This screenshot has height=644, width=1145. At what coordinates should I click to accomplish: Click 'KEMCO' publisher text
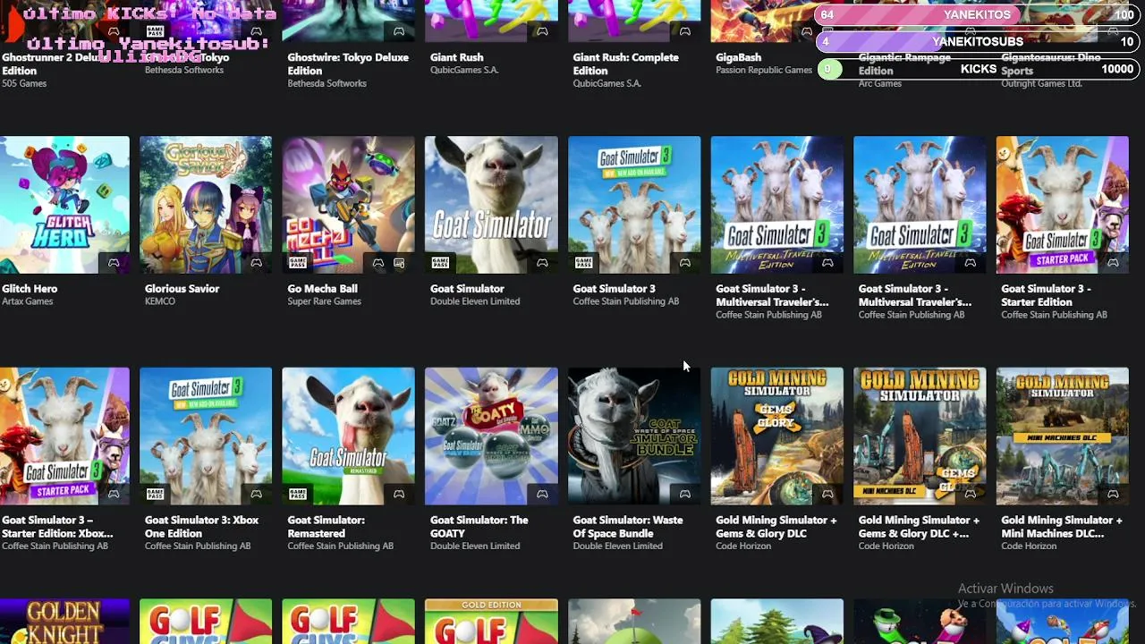click(160, 301)
